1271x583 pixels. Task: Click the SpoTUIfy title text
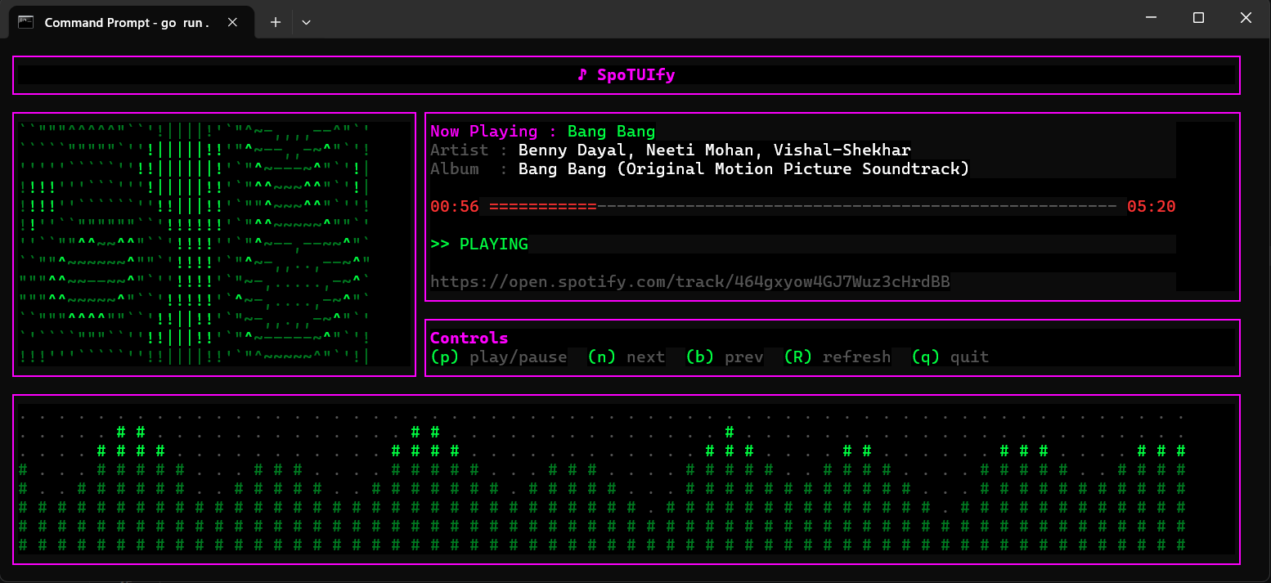coord(636,74)
